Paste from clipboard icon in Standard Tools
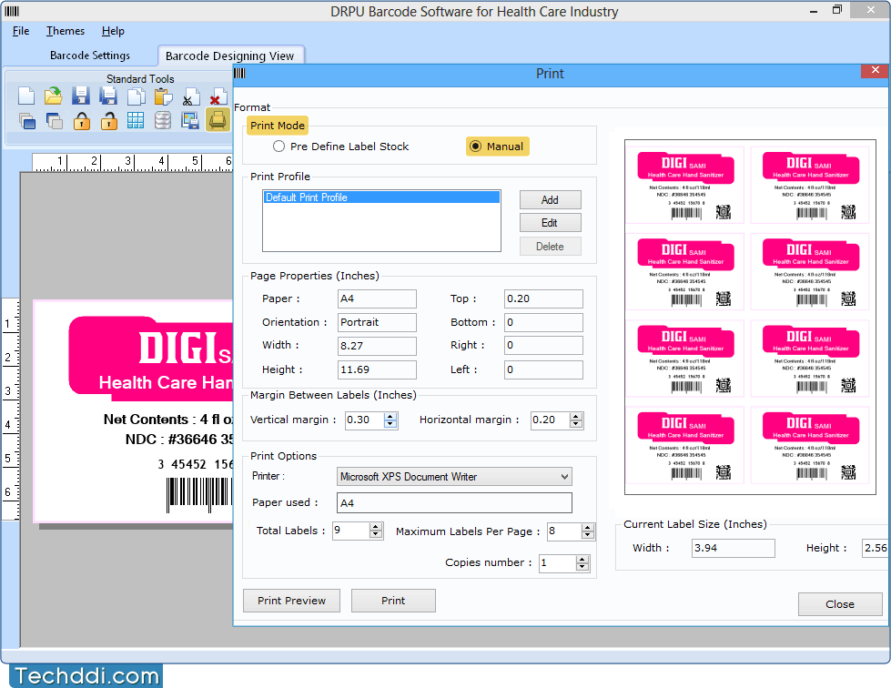 [163, 96]
